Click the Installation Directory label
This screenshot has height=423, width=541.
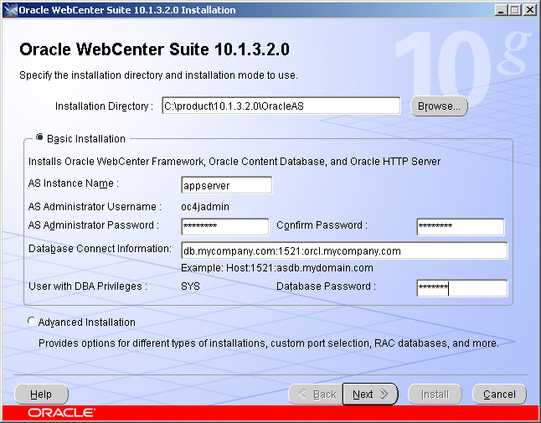[104, 106]
